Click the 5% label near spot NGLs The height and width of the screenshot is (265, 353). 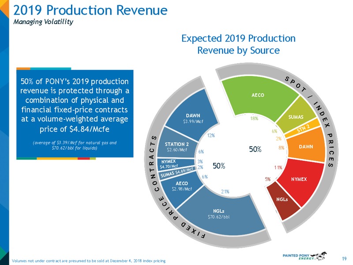[268, 179]
